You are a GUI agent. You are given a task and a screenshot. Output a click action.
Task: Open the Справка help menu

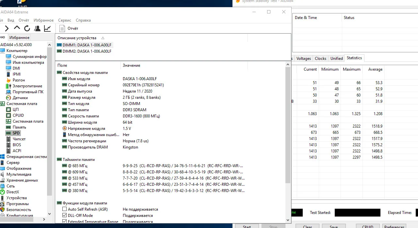click(83, 20)
